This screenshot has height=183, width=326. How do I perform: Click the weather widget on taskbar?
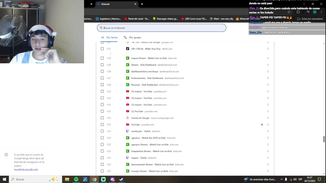[x=260, y=179]
